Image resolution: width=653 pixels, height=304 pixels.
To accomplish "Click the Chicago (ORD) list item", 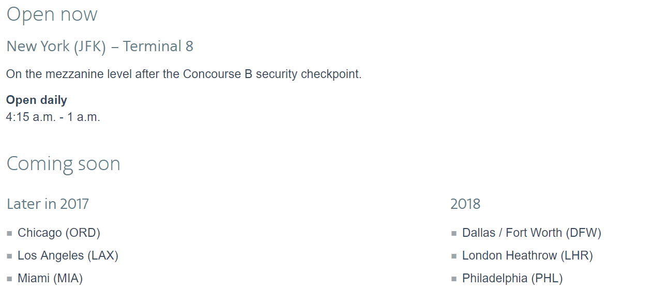I will point(58,233).
